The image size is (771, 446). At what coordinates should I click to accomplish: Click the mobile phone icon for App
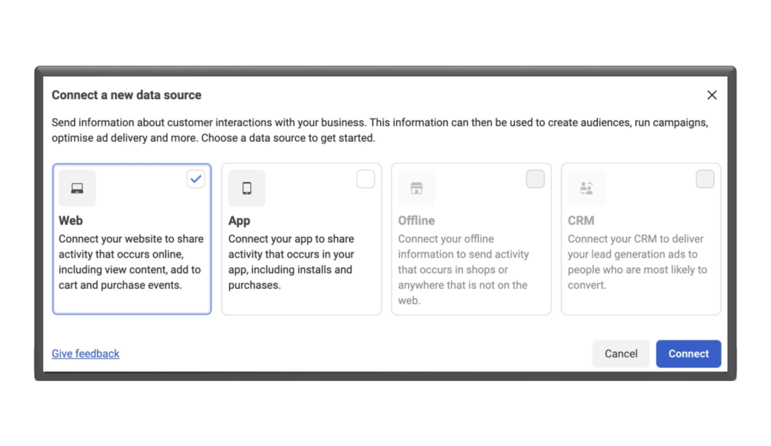tap(247, 188)
